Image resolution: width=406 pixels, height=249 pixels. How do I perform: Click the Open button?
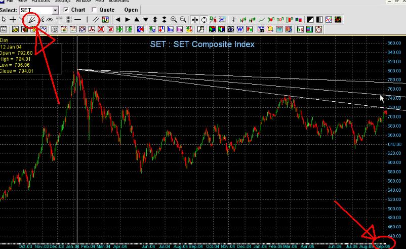131,10
